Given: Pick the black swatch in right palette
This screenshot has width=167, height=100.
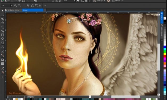Looking at the screenshot, I should 165,21.
